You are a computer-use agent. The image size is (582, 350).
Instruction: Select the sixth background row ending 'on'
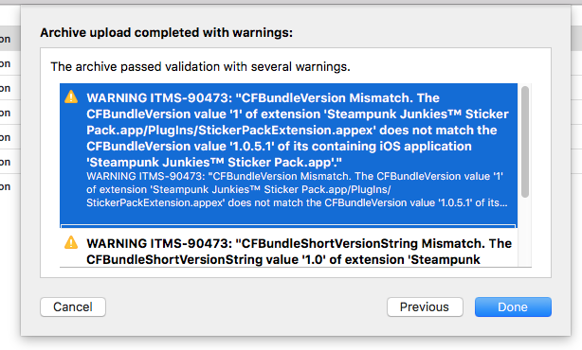[10, 162]
